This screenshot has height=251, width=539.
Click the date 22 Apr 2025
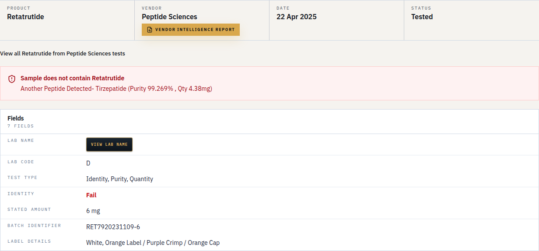point(297,17)
